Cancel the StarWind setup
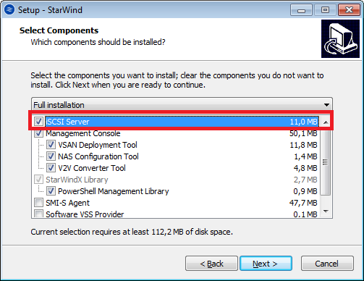 327,264
